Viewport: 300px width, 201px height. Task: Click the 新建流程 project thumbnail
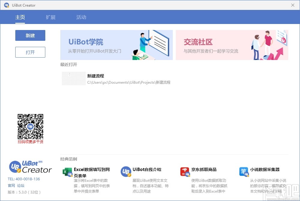74,78
